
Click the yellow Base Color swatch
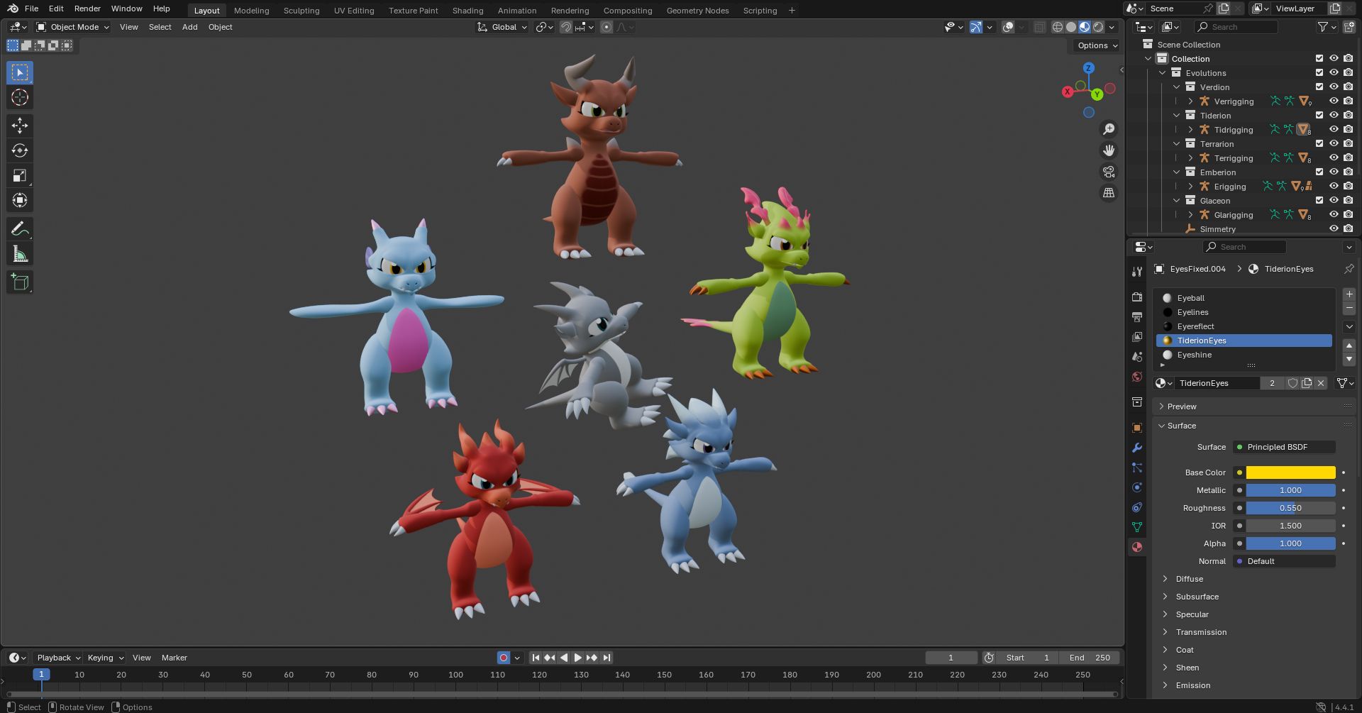(1290, 472)
